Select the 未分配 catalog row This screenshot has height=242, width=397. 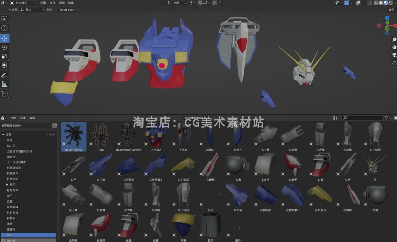pos(28,240)
